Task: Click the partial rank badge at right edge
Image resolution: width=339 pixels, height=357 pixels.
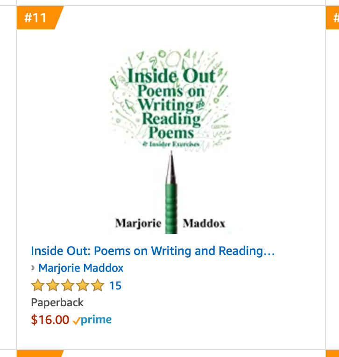Action: coord(333,18)
